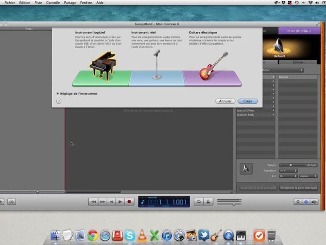This screenshot has height=245, width=326.
Task: Open the piano keyboard app in dock
Action: coord(240,235)
